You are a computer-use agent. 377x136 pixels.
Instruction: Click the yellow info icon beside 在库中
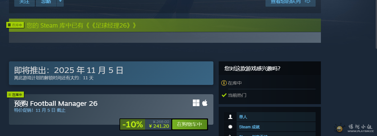pyautogui.click(x=224, y=83)
